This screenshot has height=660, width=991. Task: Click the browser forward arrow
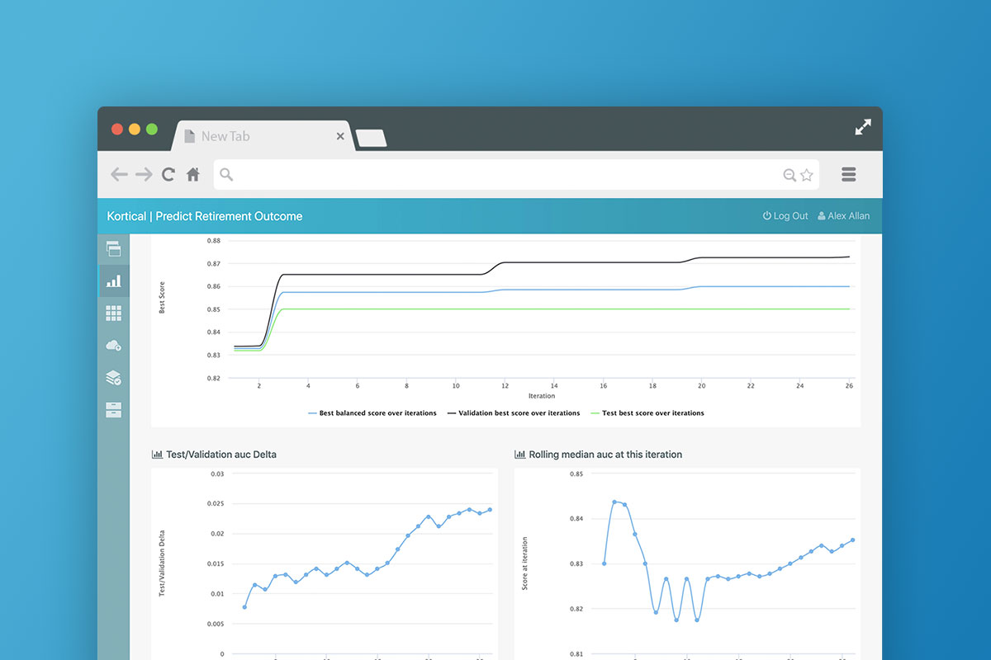coord(144,174)
